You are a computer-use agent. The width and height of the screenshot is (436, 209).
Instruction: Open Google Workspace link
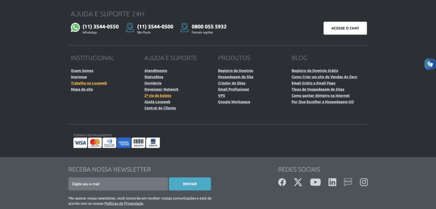pyautogui.click(x=234, y=102)
